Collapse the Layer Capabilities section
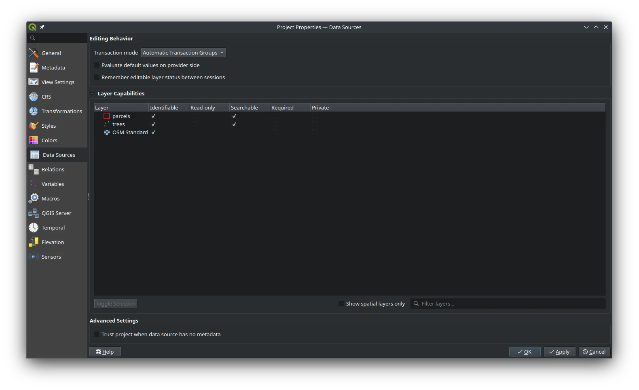 [x=92, y=94]
